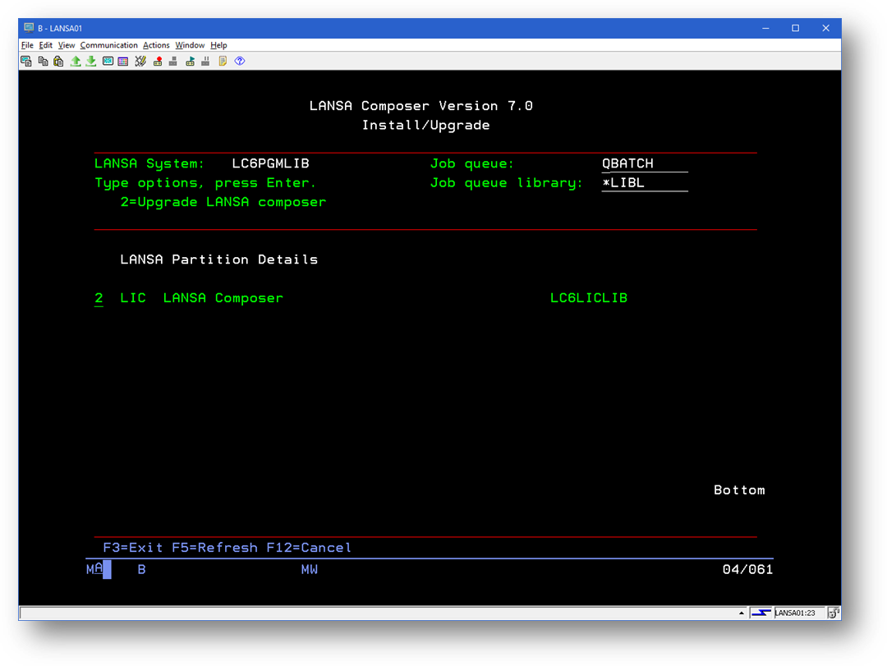Open the Color mapping grid icon
The height and width of the screenshot is (666, 887).
tap(122, 61)
